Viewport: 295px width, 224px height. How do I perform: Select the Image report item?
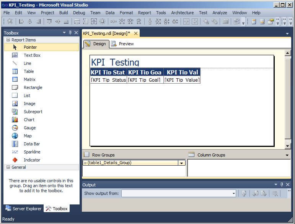click(x=41, y=104)
